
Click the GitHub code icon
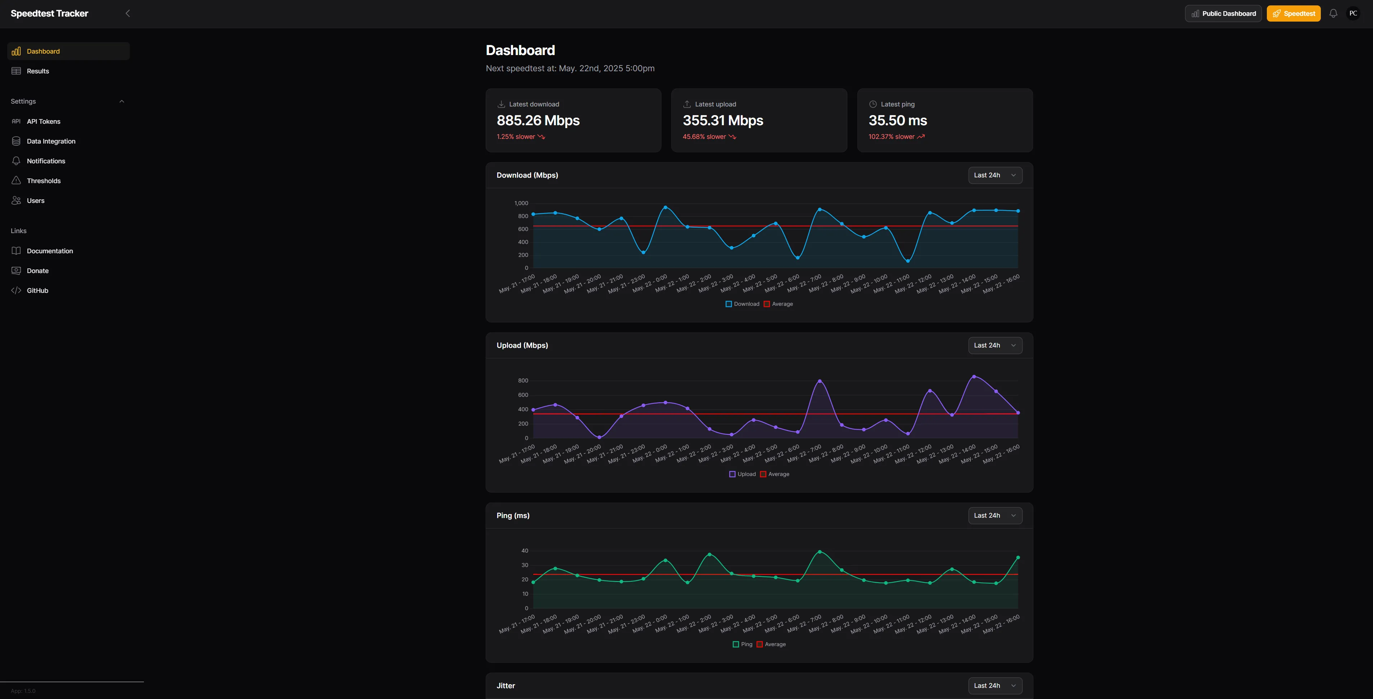16,290
